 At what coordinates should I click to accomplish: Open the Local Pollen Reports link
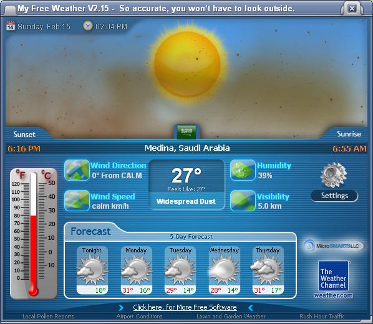[x=48, y=316]
